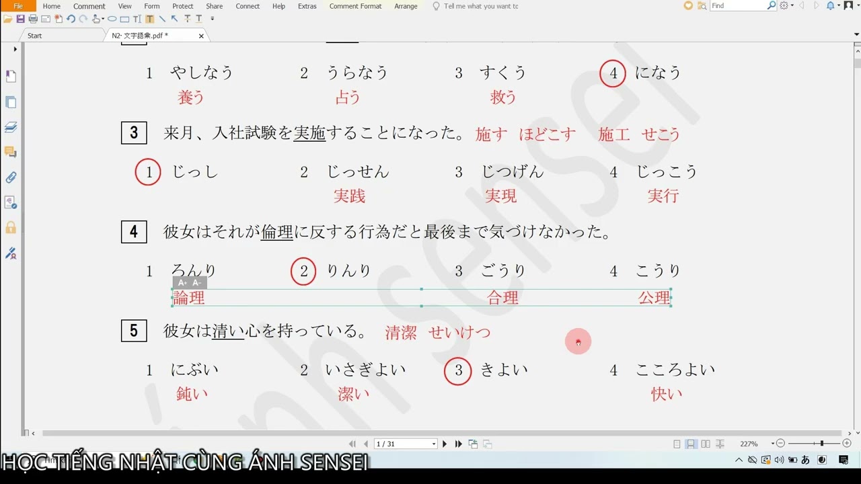
Task: Click the Find search magnifier icon
Action: pos(772,5)
